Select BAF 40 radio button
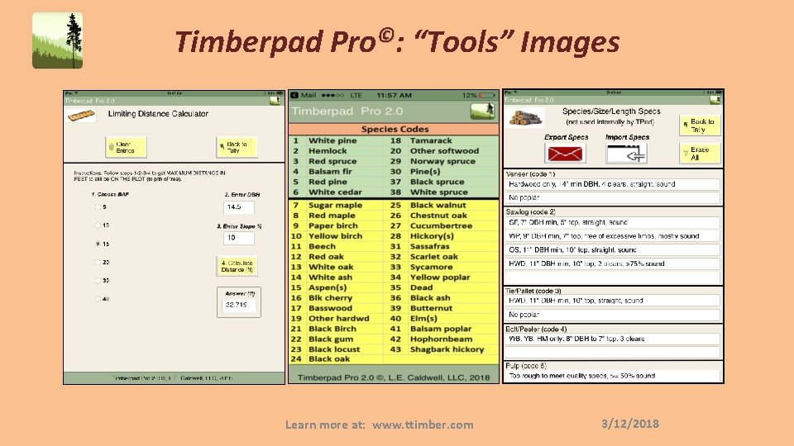The width and height of the screenshot is (794, 446). pos(98,299)
